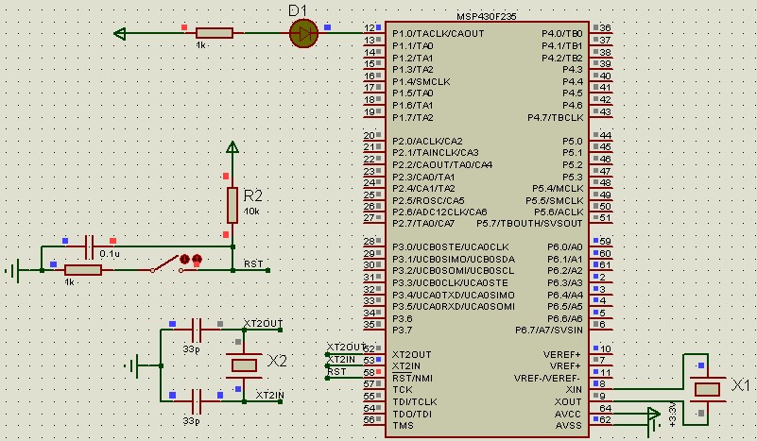Click the RST net label at pin 58

pos(336,371)
